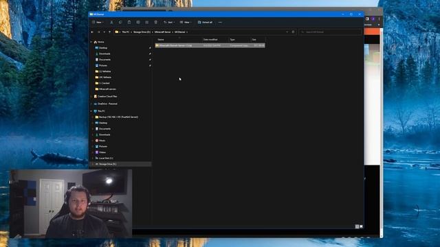This screenshot has width=440, height=247.
Task: Click the Refresh button beside the address bar
Action: click(294, 32)
